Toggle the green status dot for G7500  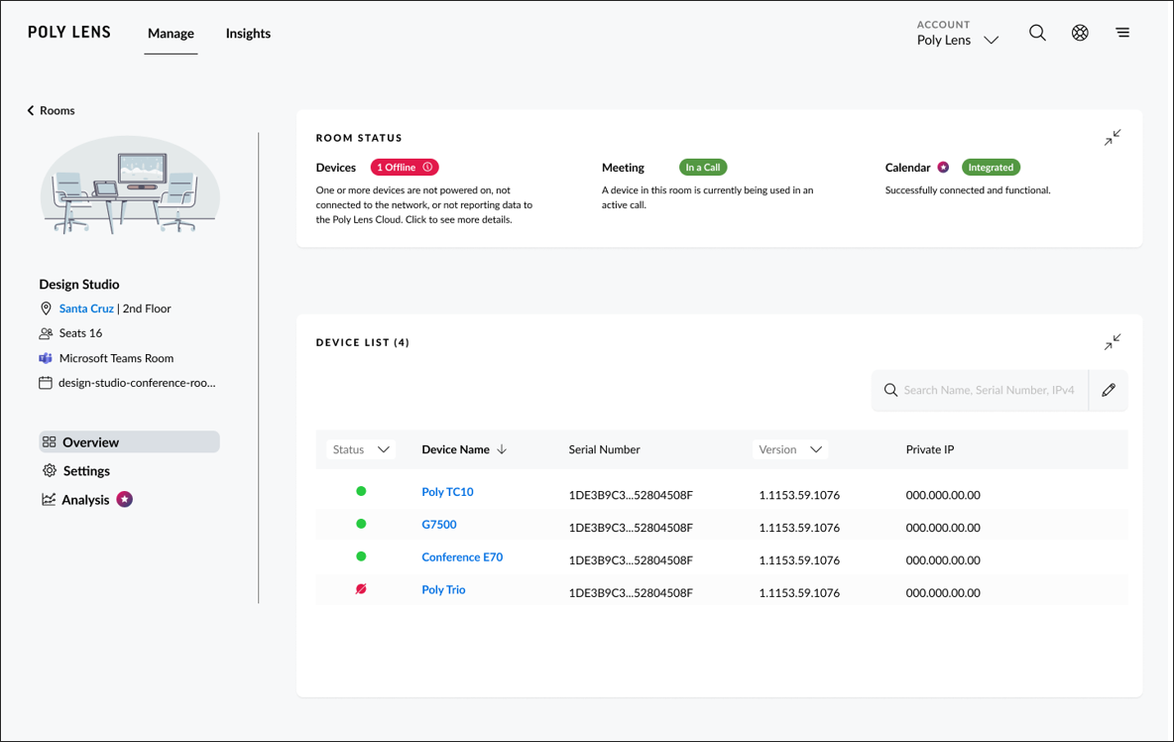[361, 524]
